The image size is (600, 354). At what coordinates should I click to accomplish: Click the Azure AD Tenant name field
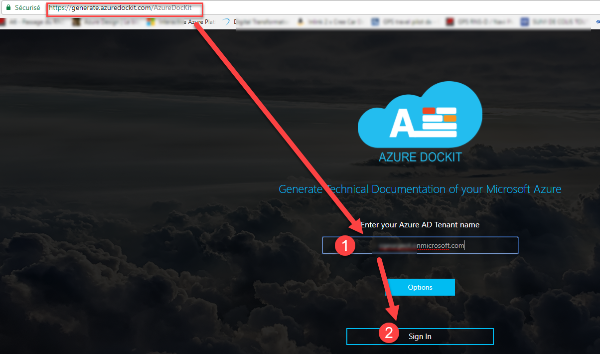tap(420, 245)
